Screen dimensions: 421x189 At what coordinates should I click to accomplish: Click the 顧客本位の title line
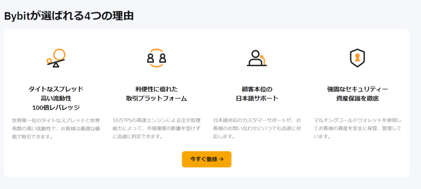point(257,89)
